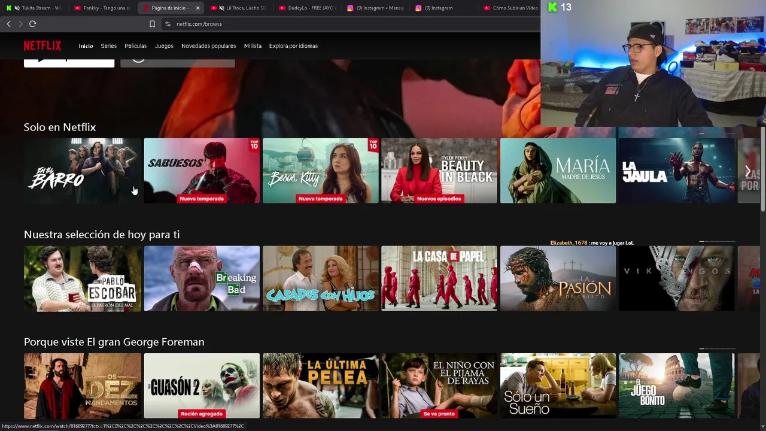Open La Pasión de Cristo card

(x=558, y=278)
